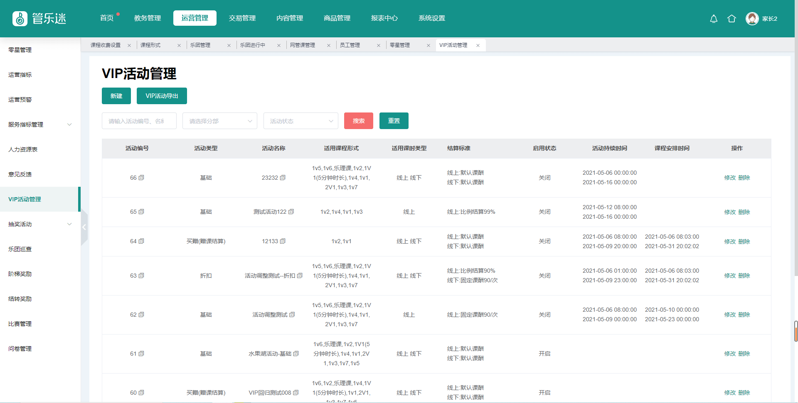Image resolution: width=798 pixels, height=403 pixels.
Task: Click the 管乐迷 logo
Action: pyautogui.click(x=39, y=19)
